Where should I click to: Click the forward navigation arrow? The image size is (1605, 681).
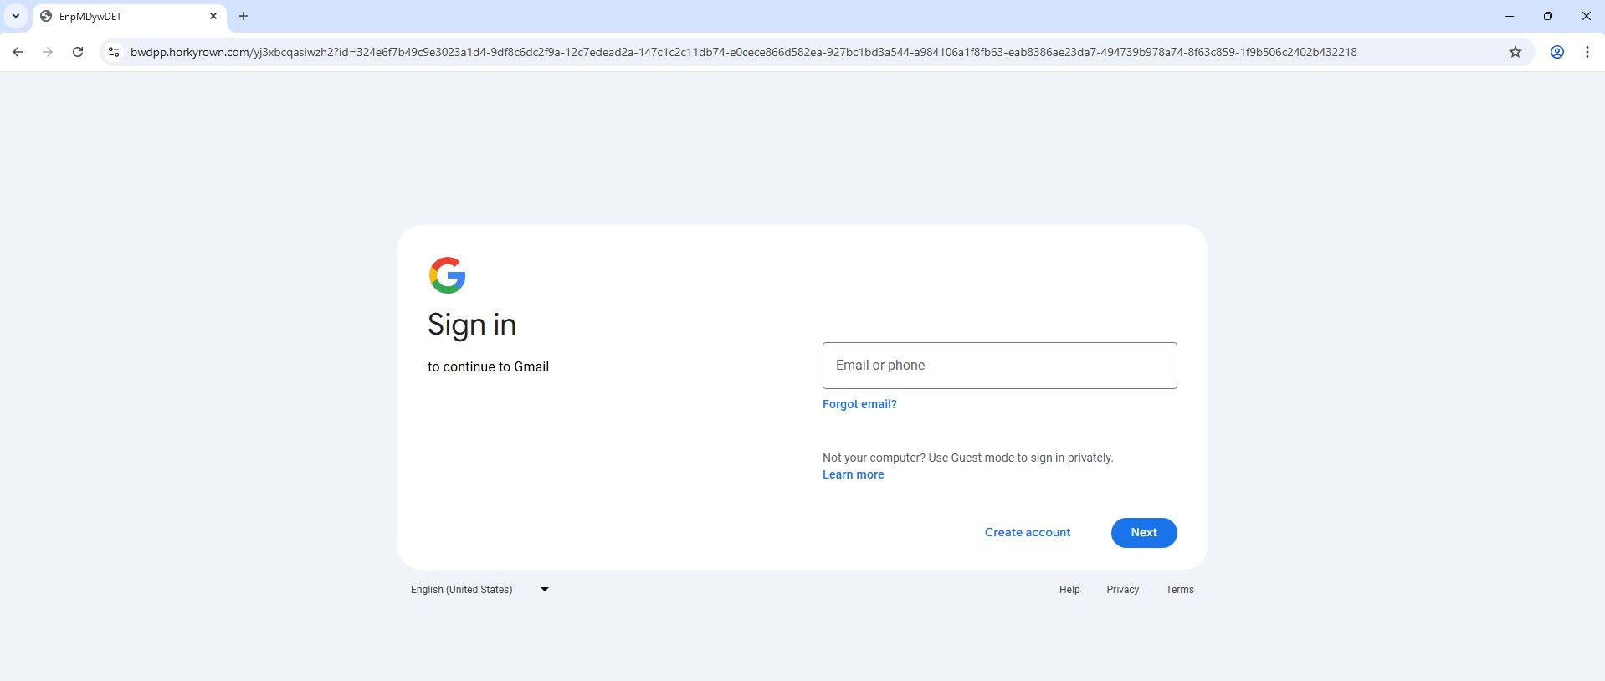point(48,52)
